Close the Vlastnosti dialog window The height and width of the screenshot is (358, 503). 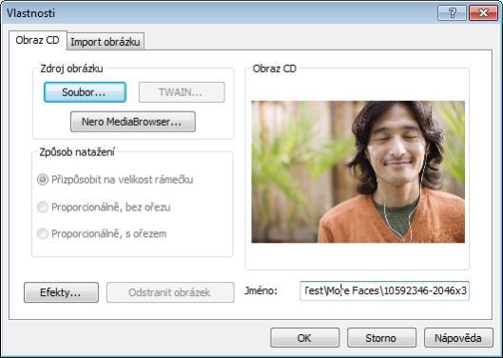[x=483, y=13]
